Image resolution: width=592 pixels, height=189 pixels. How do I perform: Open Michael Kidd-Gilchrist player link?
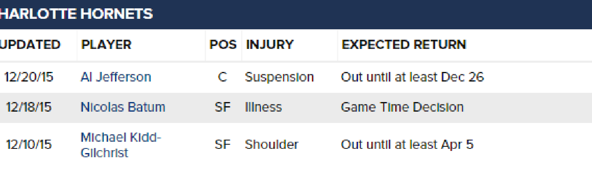[x=121, y=145]
